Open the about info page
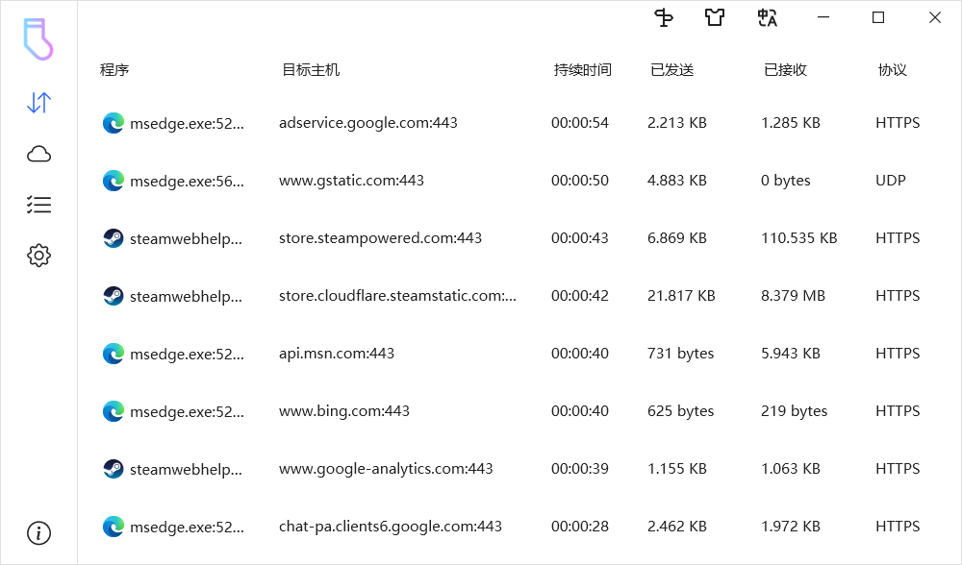 coord(38,532)
